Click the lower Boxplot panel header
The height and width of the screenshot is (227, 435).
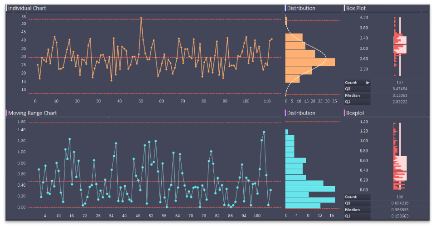(x=355, y=113)
